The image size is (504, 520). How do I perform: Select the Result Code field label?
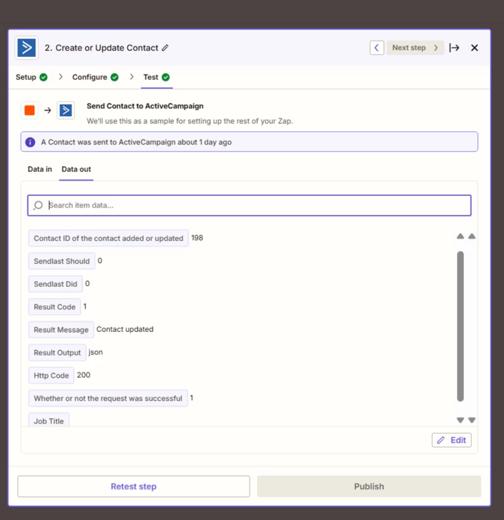pos(54,307)
